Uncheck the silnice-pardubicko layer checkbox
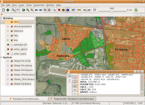 pos(12,26)
